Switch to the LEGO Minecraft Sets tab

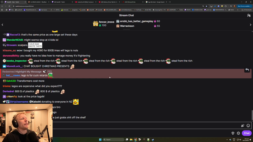pos(132,2)
